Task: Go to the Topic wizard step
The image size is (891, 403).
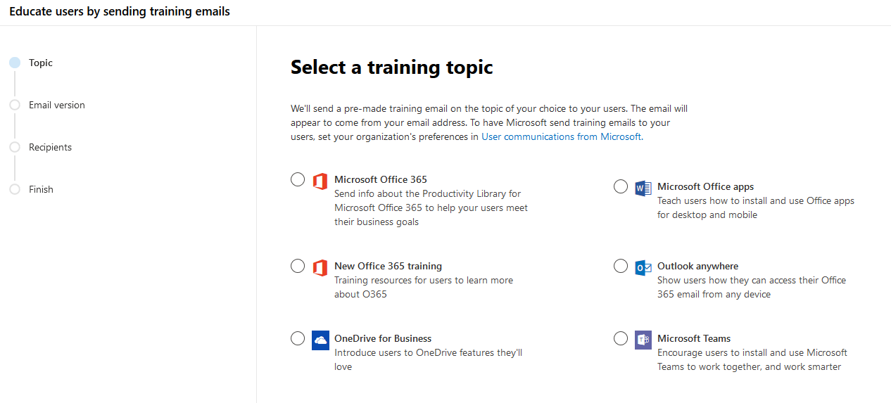Action: 40,63
